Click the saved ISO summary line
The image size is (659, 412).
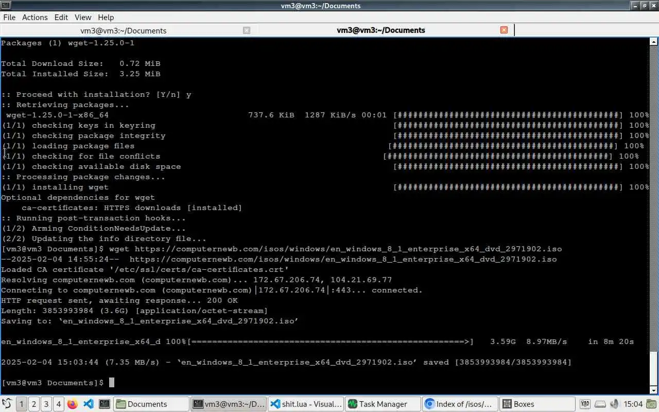point(286,362)
